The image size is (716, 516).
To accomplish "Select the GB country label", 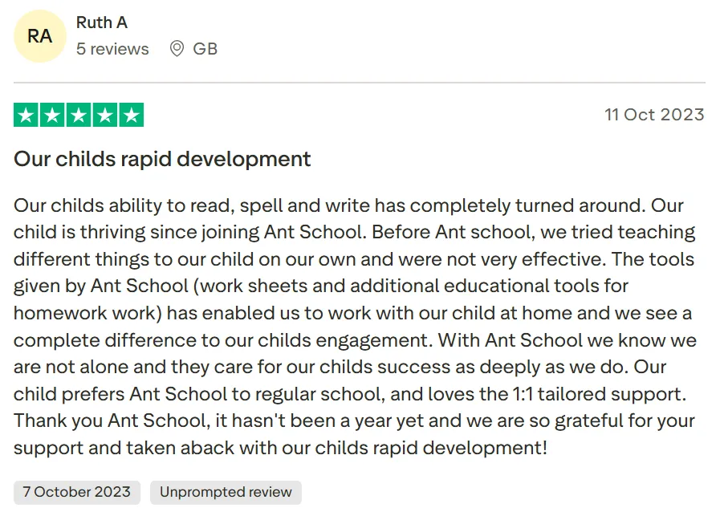I will point(205,49).
